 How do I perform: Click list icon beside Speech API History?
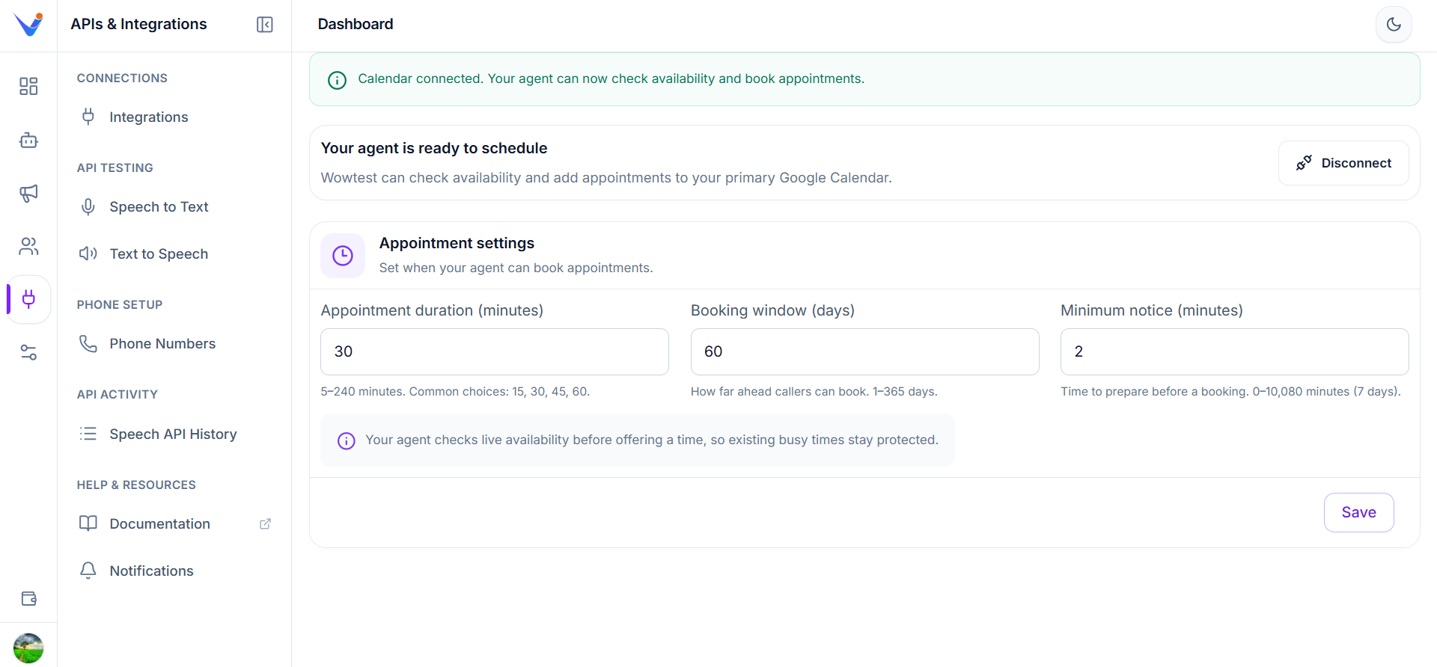88,434
